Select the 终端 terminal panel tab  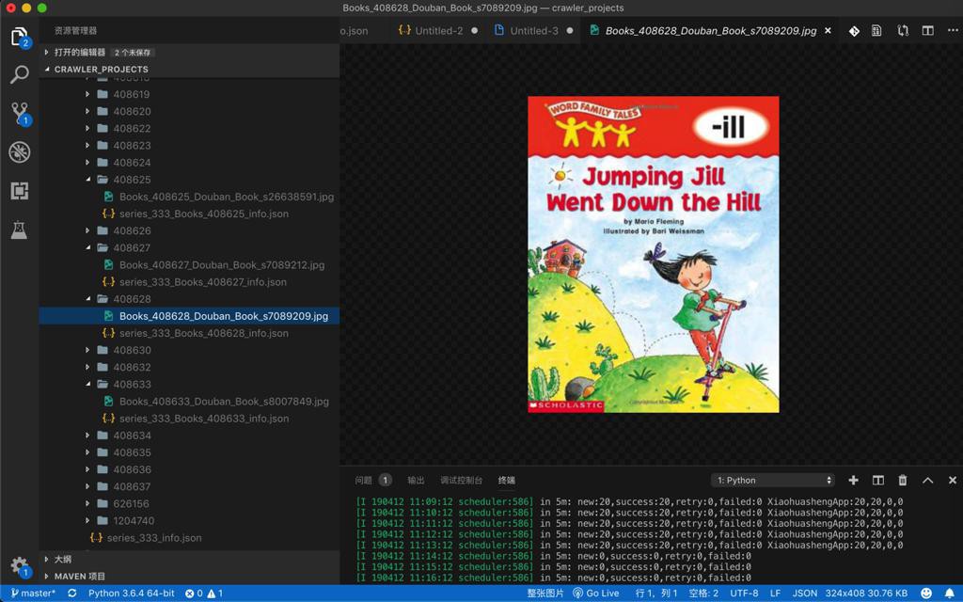click(507, 481)
